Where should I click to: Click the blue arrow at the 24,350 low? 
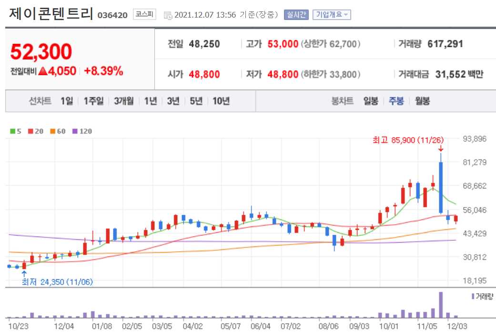23,273
